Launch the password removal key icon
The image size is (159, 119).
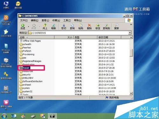(6, 76)
